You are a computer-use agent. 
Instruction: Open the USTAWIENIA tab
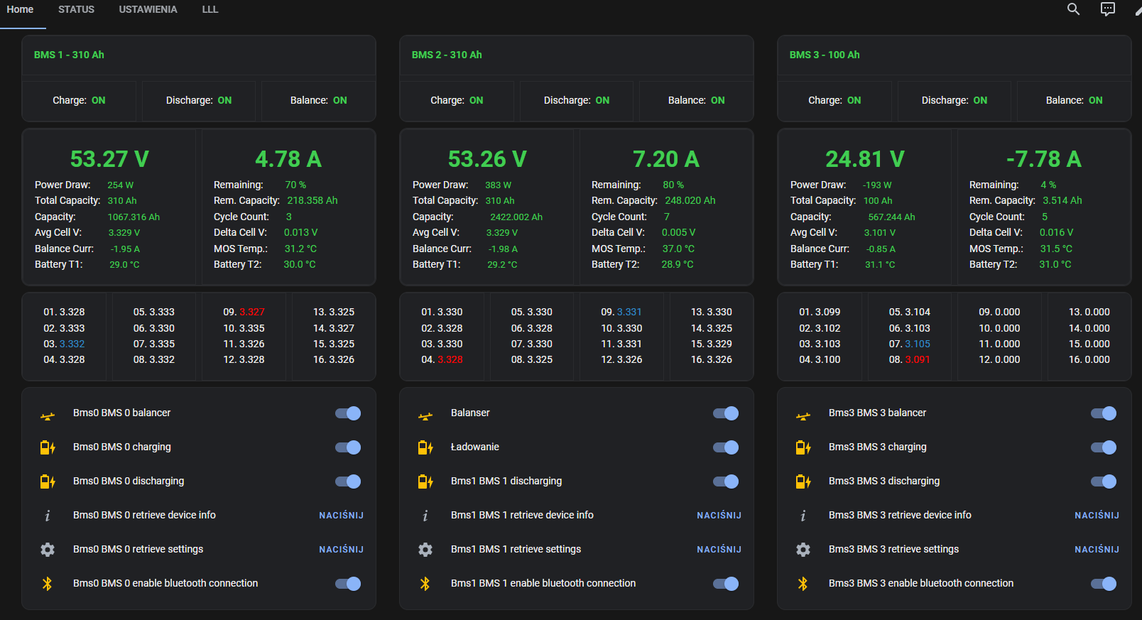(x=148, y=9)
